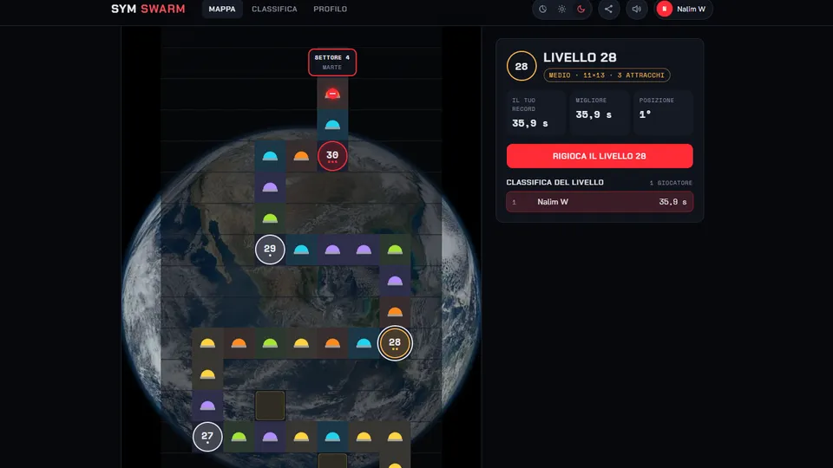The width and height of the screenshot is (833, 468).
Task: Switch to the CLASSIFICA tab
Action: [274, 9]
